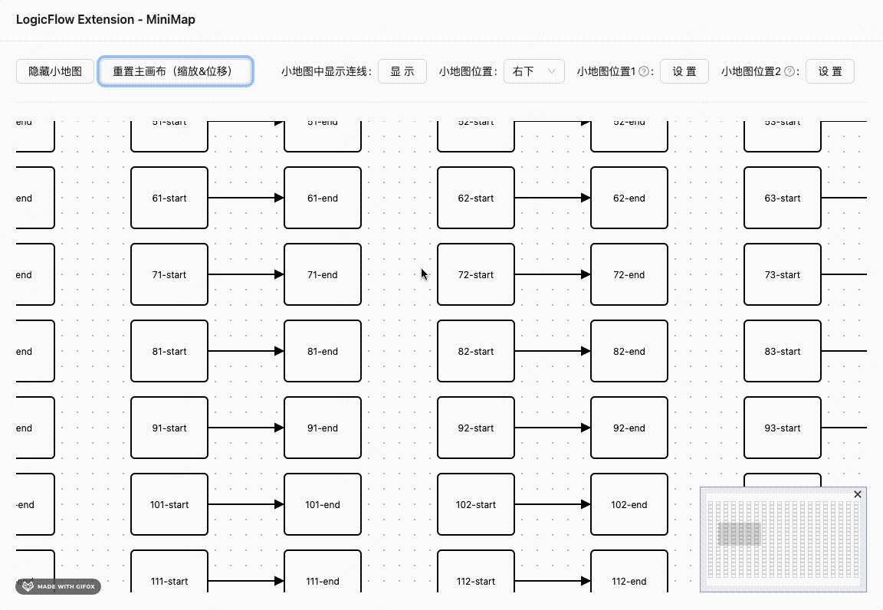The image size is (883, 610).
Task: Select the 62-end node
Action: pyautogui.click(x=629, y=198)
